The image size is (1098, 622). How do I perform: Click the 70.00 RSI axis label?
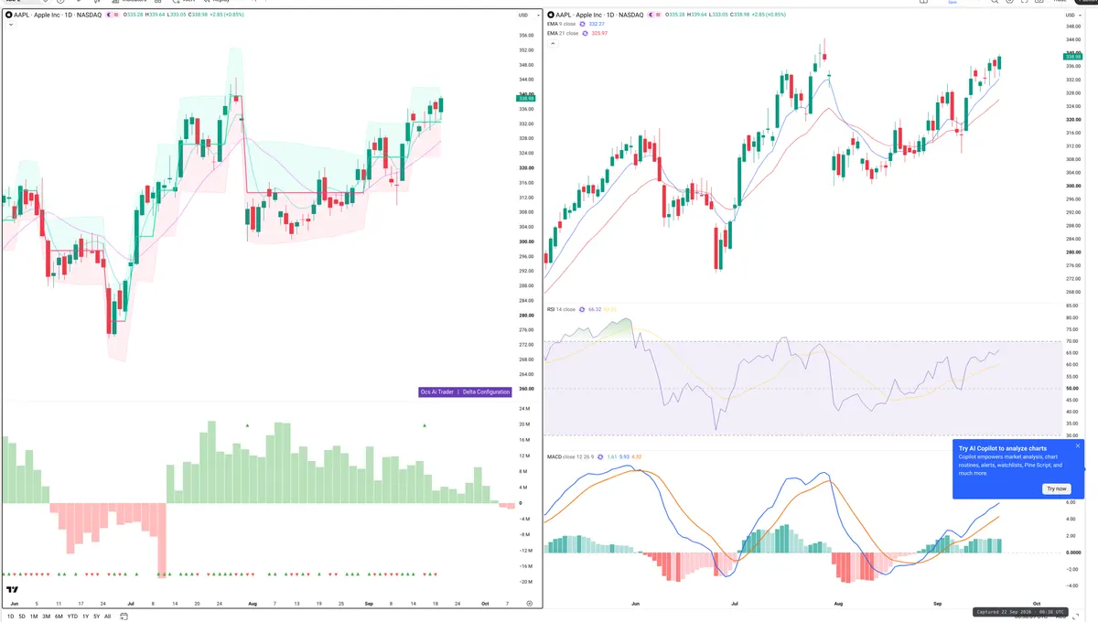[x=1072, y=341]
